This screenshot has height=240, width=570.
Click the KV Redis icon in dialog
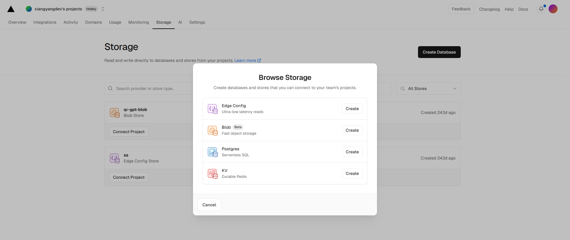(x=213, y=173)
